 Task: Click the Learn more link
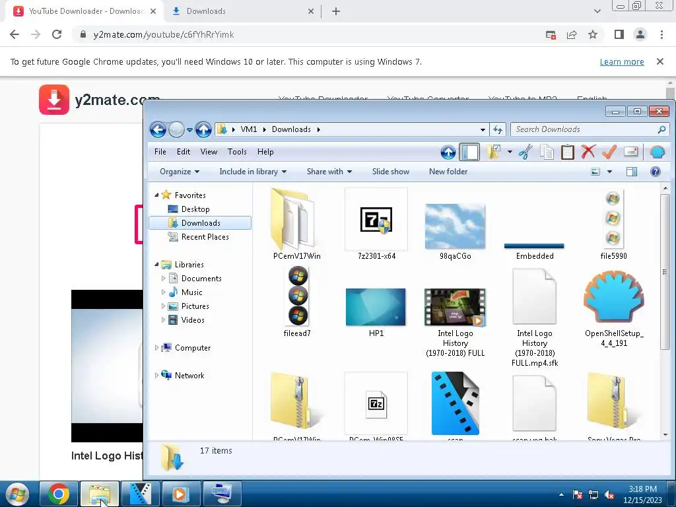point(622,61)
